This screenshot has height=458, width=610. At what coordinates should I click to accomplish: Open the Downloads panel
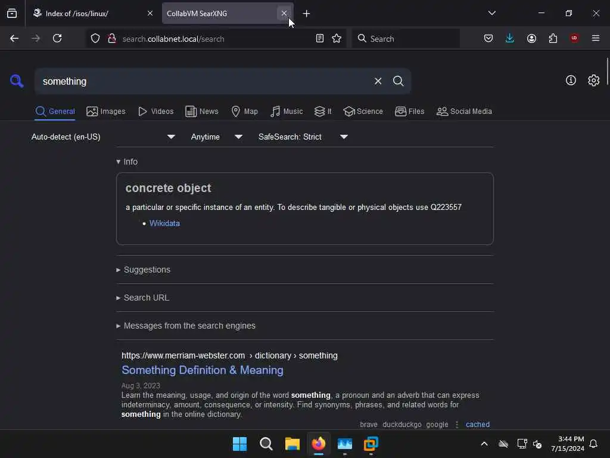click(510, 38)
